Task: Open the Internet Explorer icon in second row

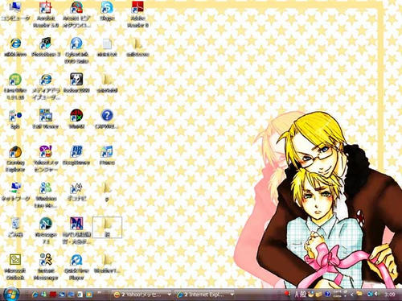Action: pyautogui.click(x=15, y=47)
